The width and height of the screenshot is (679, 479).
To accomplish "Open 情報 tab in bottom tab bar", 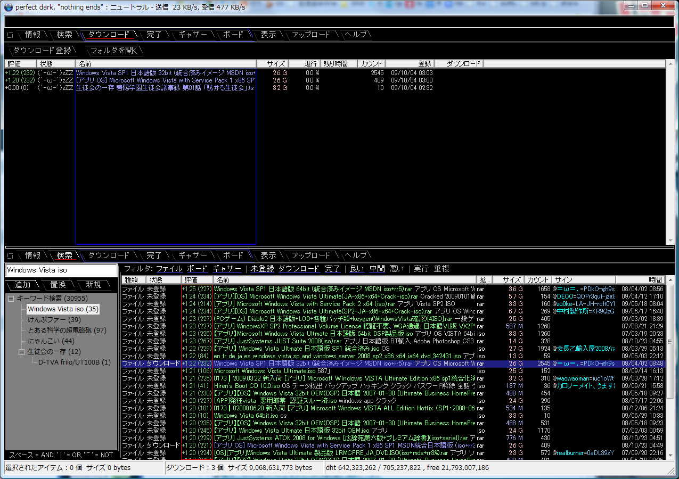I will [33, 255].
